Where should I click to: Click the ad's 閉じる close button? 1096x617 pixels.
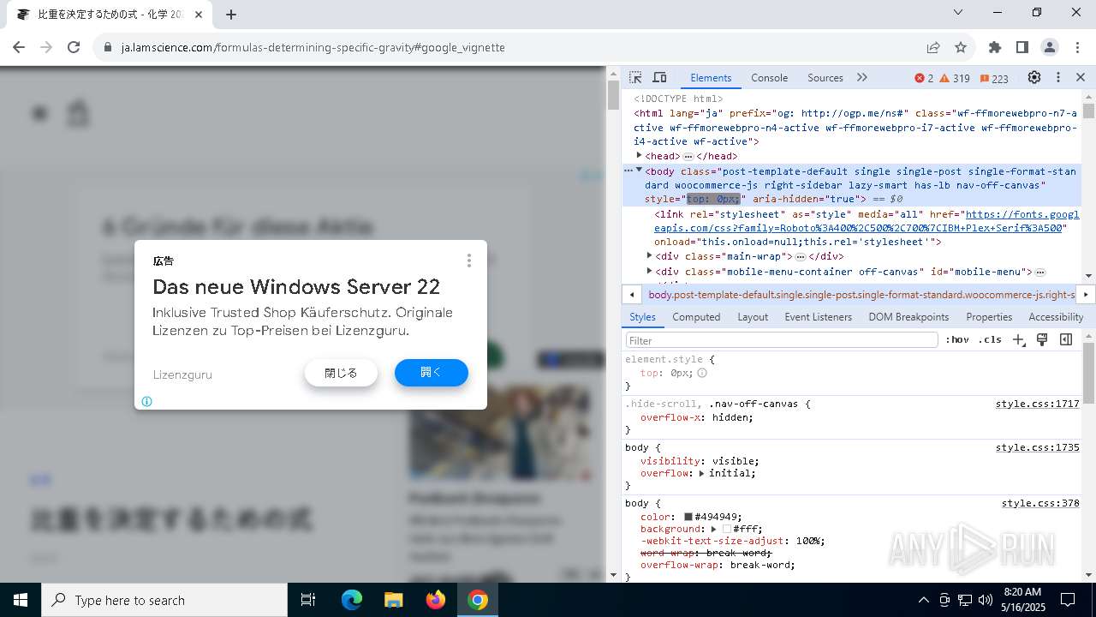[341, 373]
